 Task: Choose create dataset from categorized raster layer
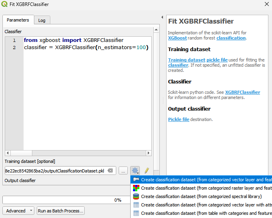click(x=201, y=188)
